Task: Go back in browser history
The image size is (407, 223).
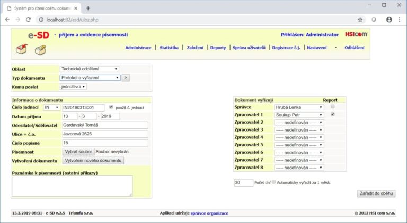Action: click(x=7, y=20)
